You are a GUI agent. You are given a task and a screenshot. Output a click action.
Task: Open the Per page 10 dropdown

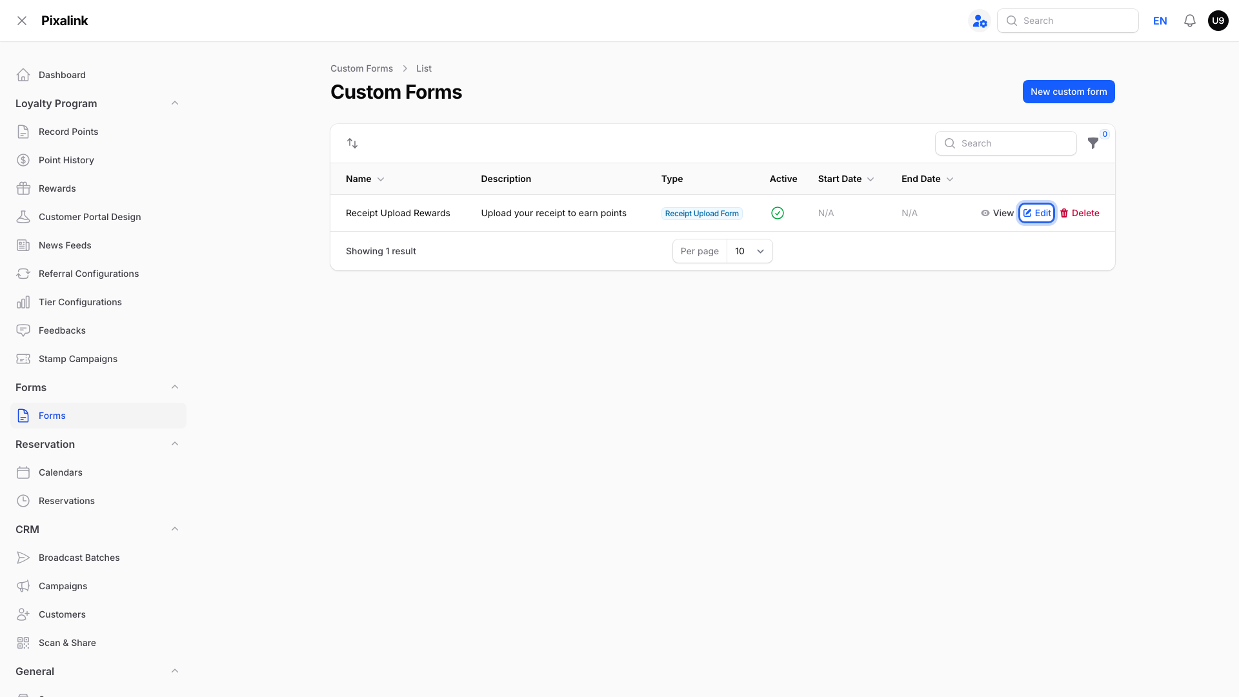(x=749, y=251)
